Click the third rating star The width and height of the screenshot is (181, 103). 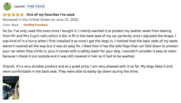click(x=13, y=15)
